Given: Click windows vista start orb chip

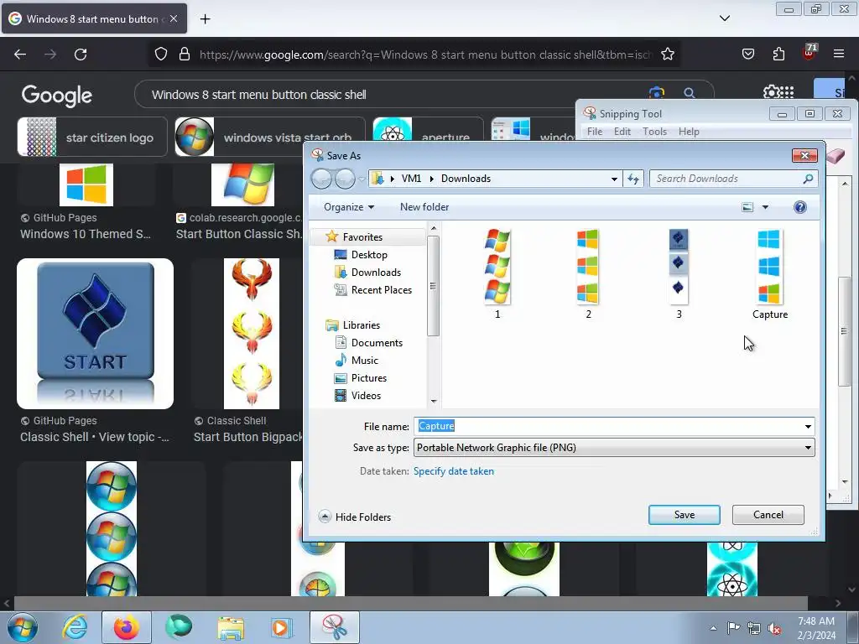Looking at the screenshot, I should click(270, 137).
